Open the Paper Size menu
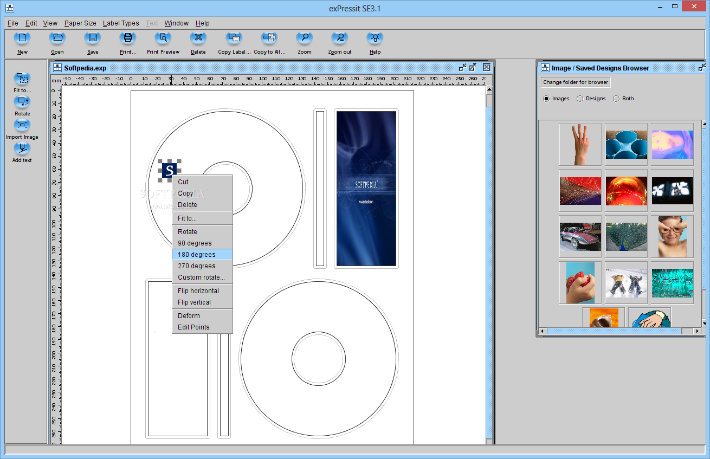 pos(80,23)
